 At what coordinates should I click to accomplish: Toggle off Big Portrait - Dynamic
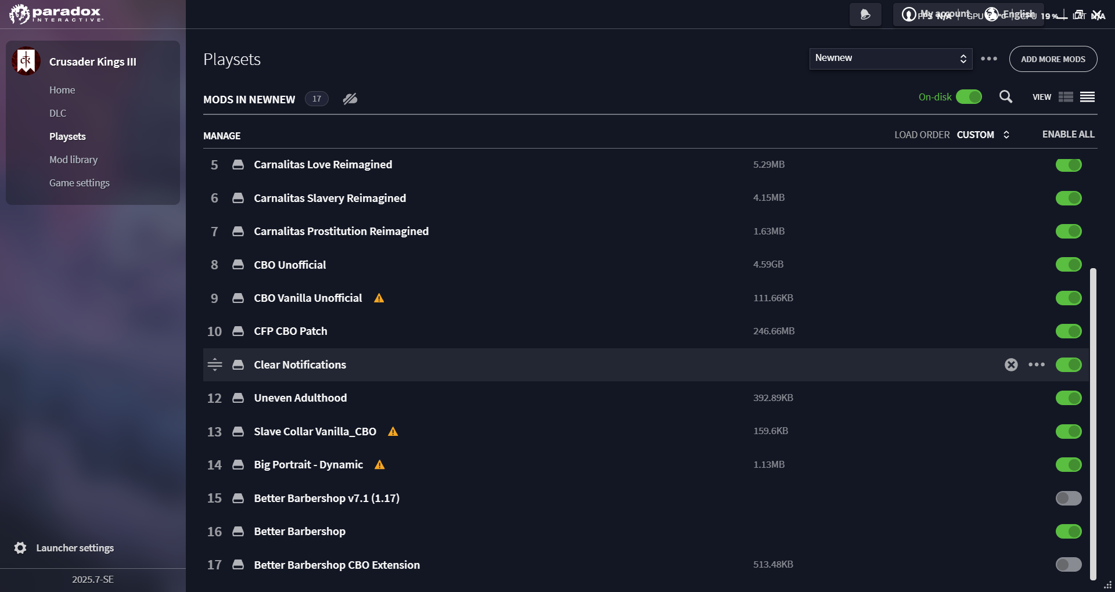tap(1069, 465)
